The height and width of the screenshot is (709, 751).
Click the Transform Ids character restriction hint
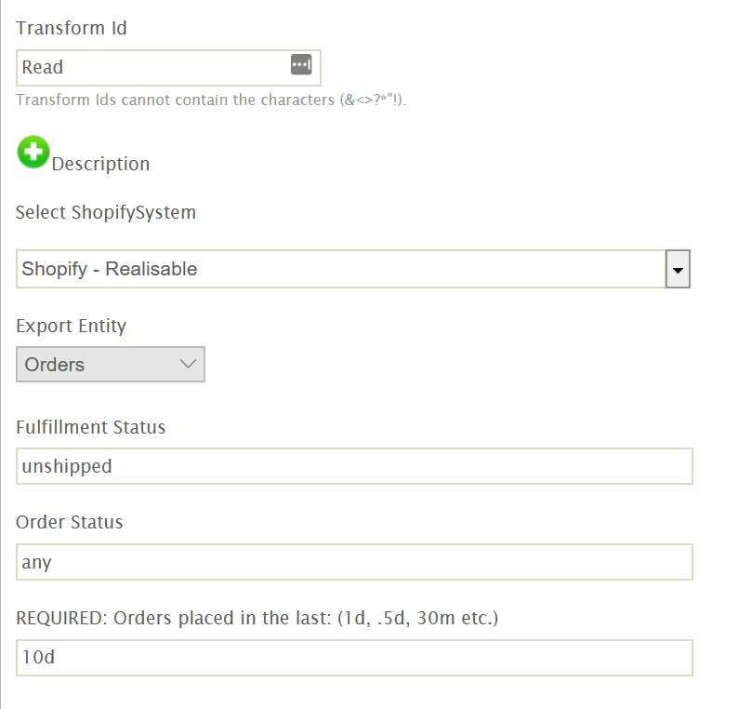coord(211,100)
